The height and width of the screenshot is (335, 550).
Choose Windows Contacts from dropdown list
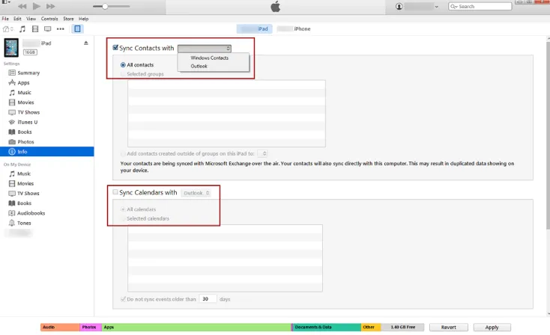209,58
